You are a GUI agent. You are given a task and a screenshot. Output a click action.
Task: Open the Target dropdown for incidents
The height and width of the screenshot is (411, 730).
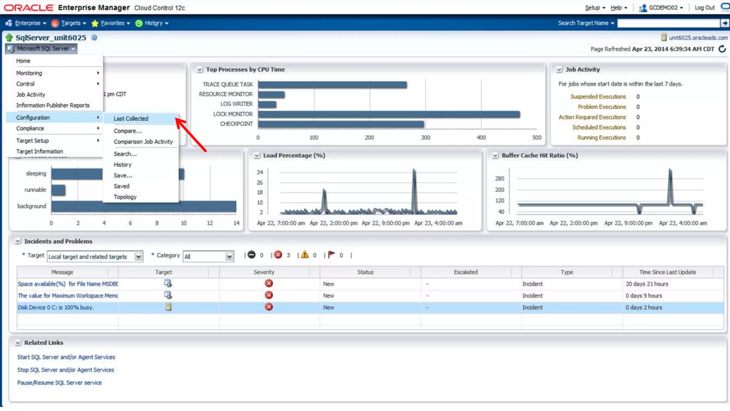(x=138, y=257)
